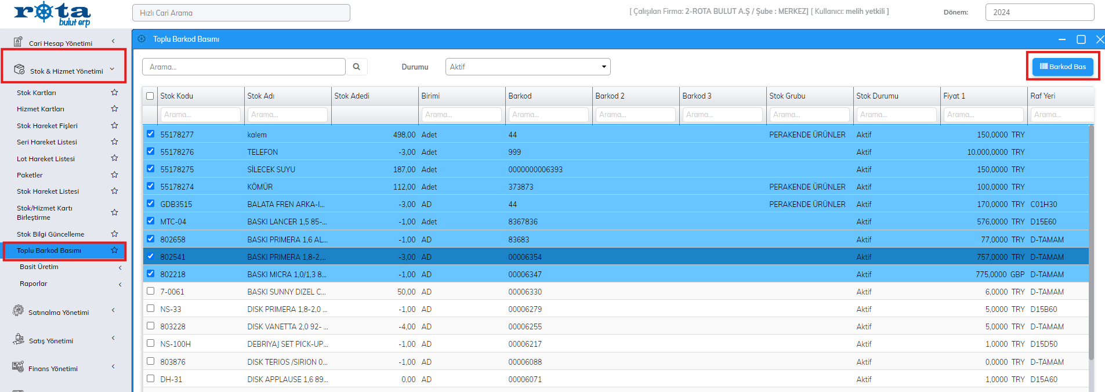Check the row for stock code 7-0061
1105x392 pixels.
151,291
